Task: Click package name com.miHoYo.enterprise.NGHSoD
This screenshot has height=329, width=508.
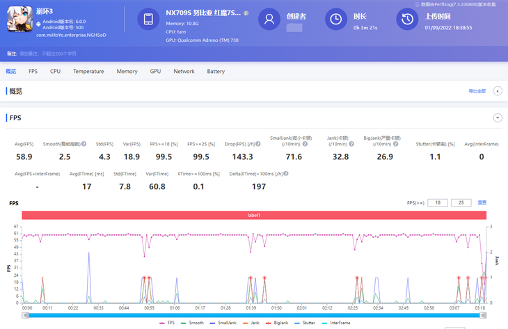Action: [x=71, y=35]
